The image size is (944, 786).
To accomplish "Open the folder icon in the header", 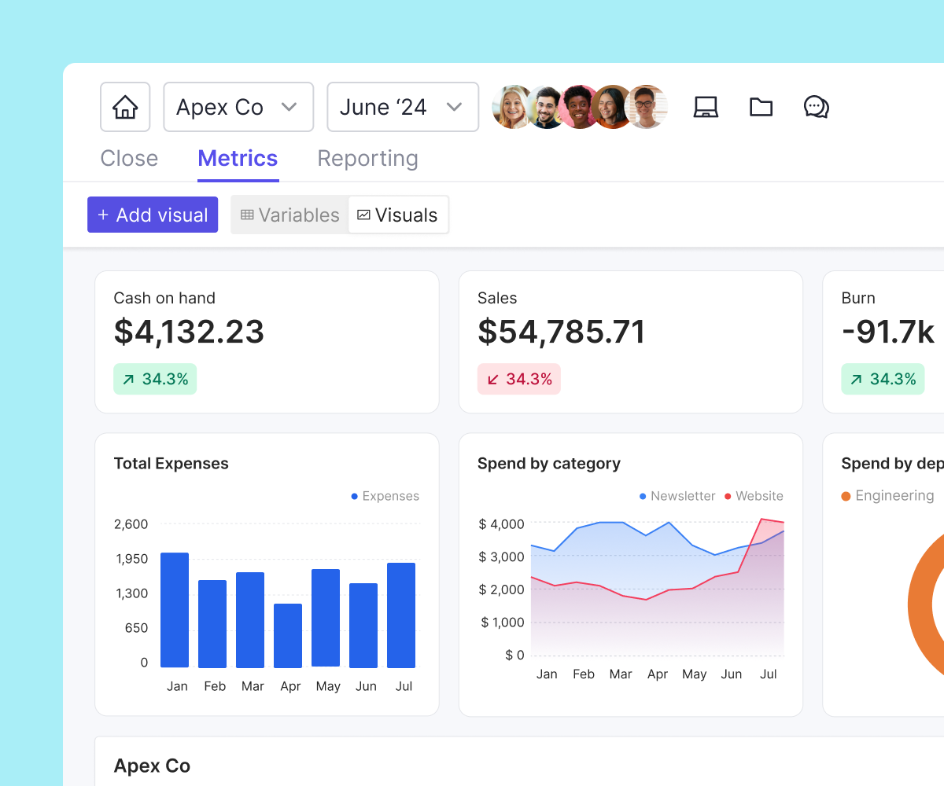I will coord(761,106).
